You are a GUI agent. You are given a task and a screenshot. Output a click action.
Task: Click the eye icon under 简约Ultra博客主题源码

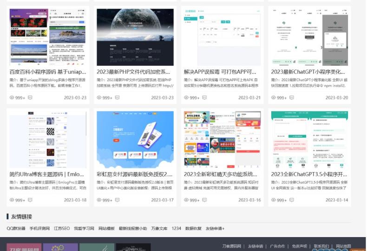pos(12,200)
